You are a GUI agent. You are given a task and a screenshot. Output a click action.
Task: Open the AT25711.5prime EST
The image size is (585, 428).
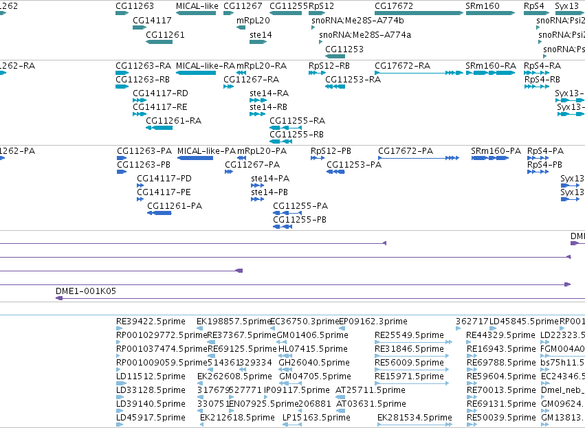340,397
